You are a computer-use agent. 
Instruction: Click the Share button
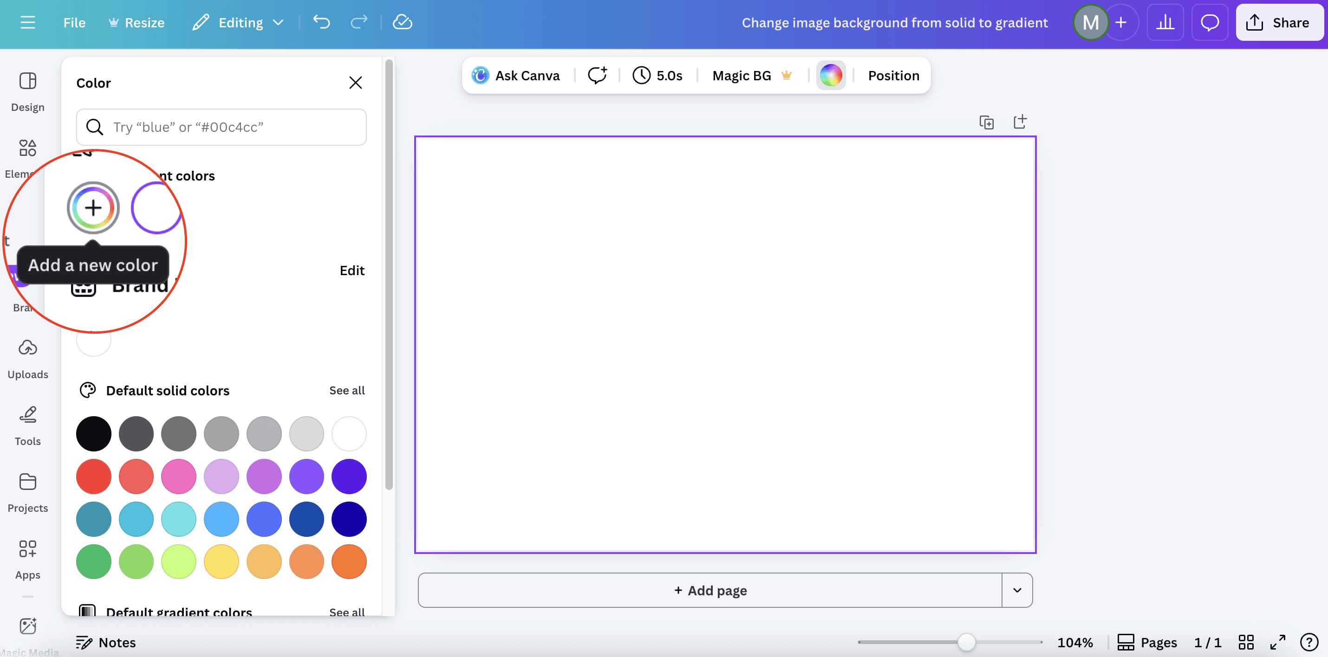[1279, 22]
